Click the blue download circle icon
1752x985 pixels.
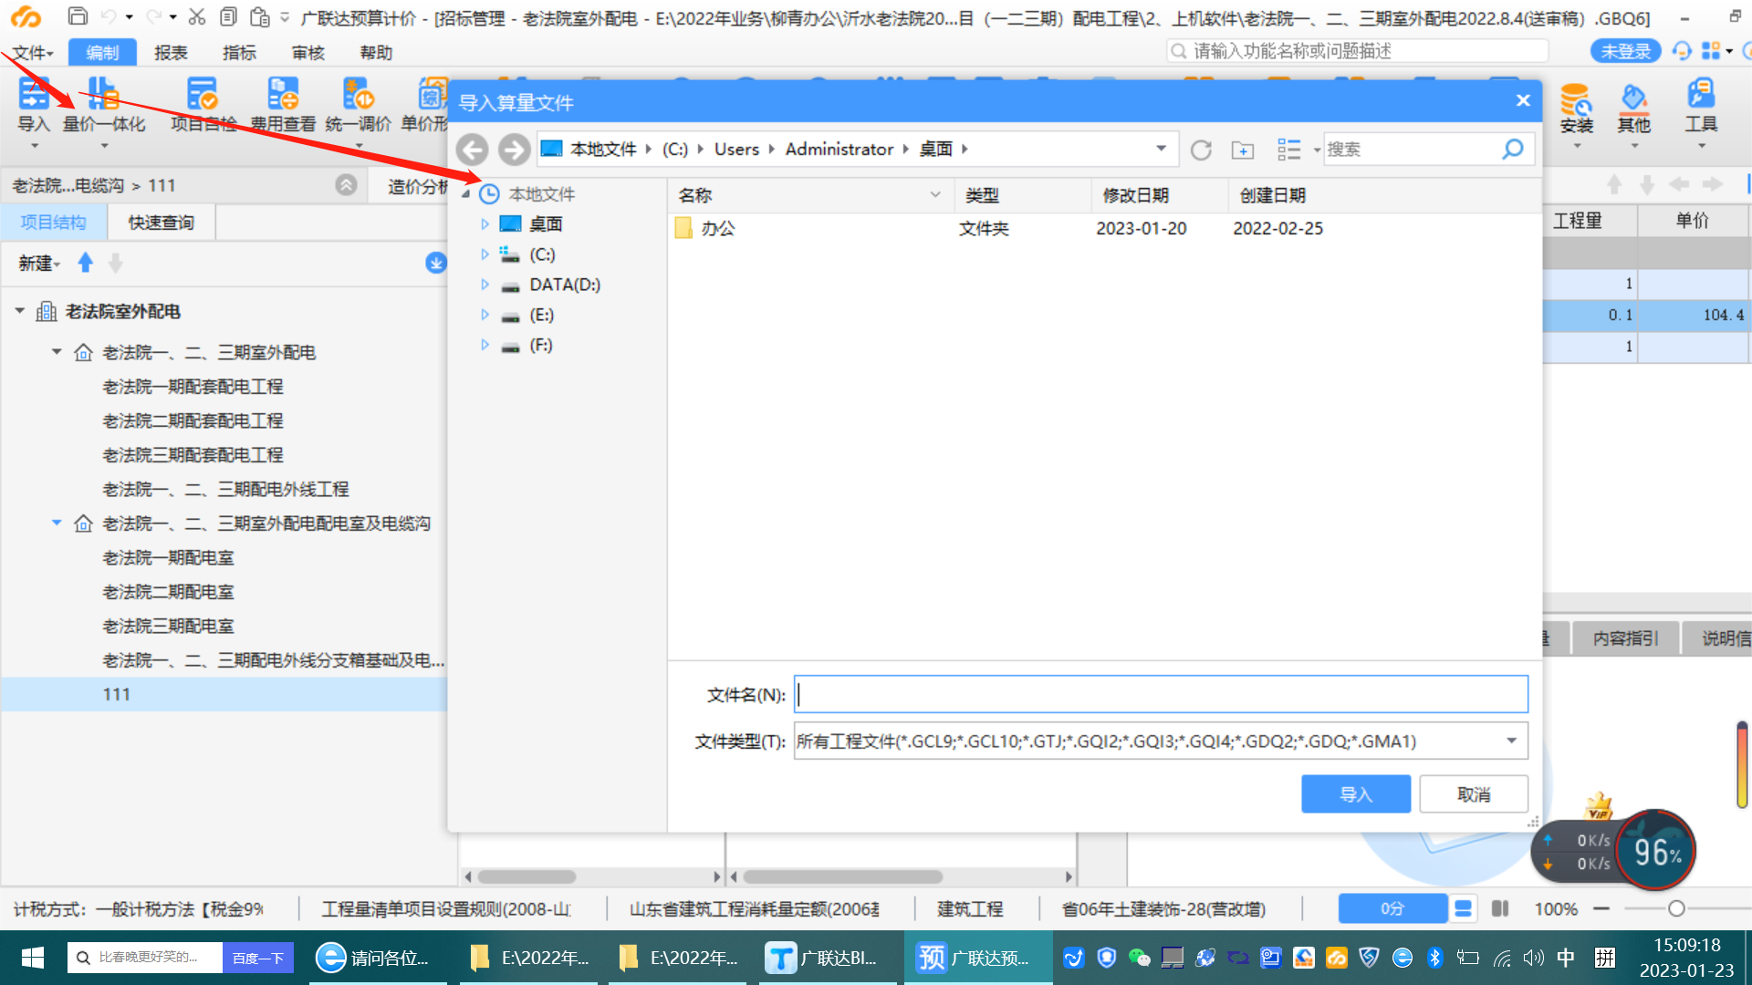435,263
